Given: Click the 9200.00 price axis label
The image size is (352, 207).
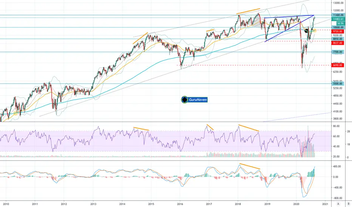Looking at the screenshot, I should (x=338, y=35).
